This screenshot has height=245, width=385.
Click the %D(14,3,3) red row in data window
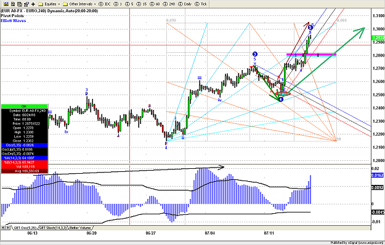(25, 163)
